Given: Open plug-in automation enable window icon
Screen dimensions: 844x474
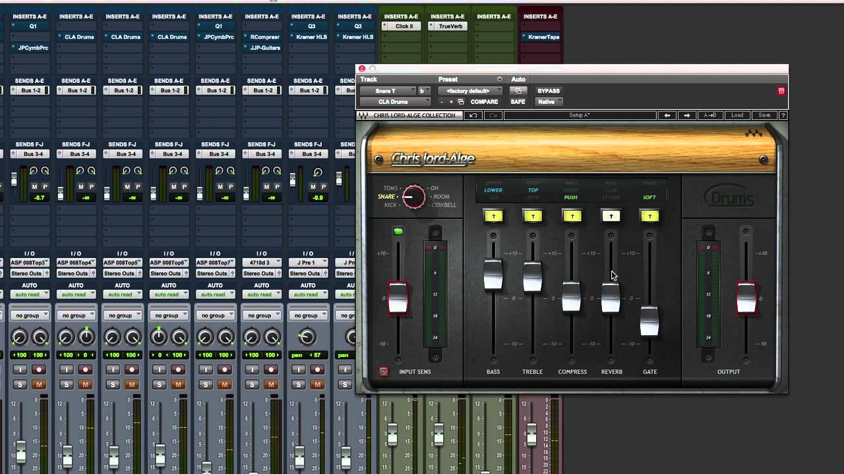Looking at the screenshot, I should [518, 91].
